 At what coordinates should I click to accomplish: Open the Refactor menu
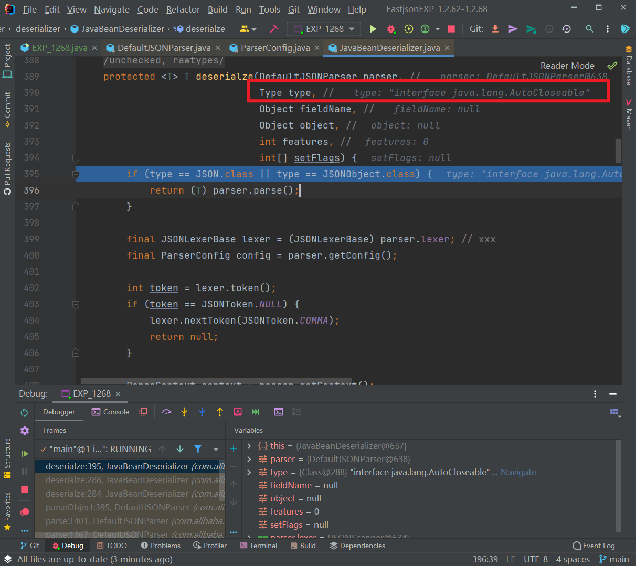point(183,9)
